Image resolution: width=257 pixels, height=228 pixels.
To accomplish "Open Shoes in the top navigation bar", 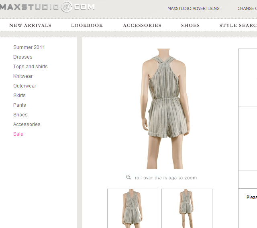I will pyautogui.click(x=190, y=25).
